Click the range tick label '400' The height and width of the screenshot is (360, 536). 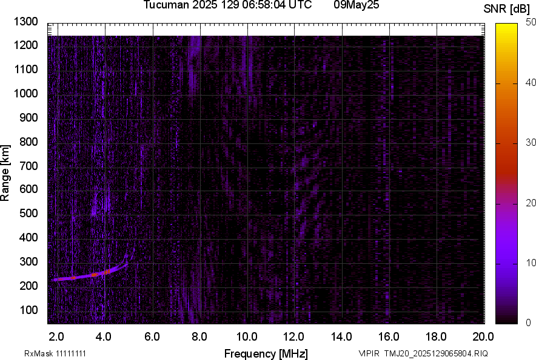[x=28, y=237]
